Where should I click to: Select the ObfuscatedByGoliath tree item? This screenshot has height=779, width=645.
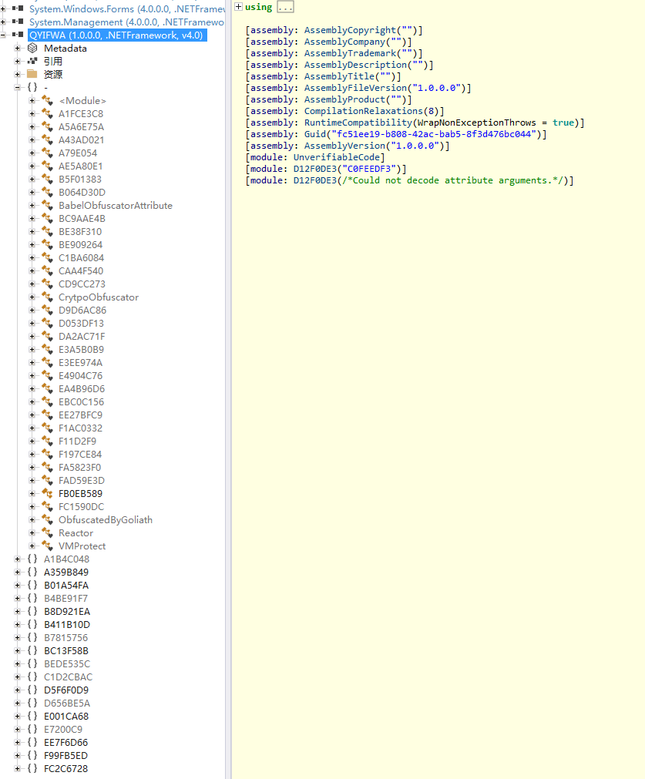[x=105, y=520]
